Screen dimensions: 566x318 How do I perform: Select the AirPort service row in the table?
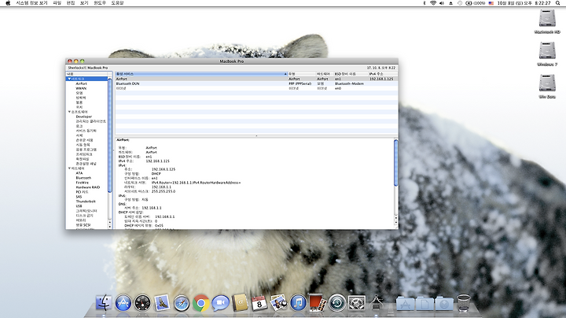[256, 79]
